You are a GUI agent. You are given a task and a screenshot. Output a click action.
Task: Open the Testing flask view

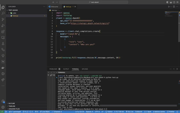[x=3, y=44]
